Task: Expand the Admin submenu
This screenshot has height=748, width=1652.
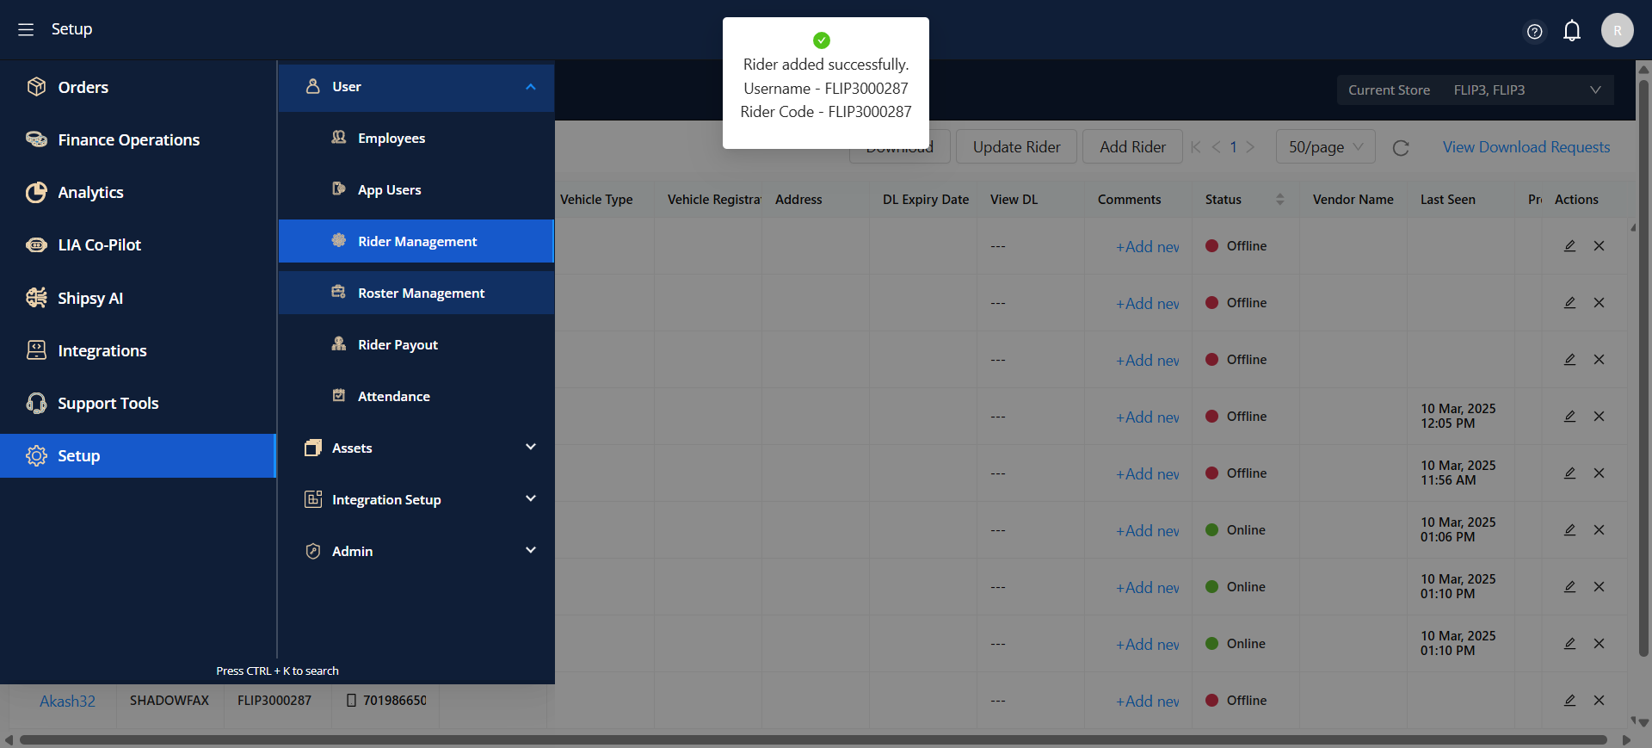Action: pyautogui.click(x=416, y=551)
